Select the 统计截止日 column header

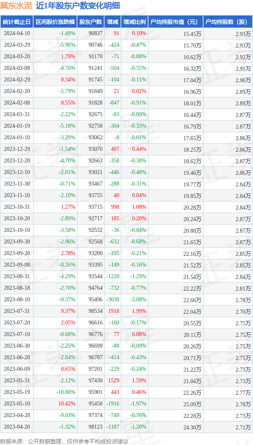tap(17, 22)
